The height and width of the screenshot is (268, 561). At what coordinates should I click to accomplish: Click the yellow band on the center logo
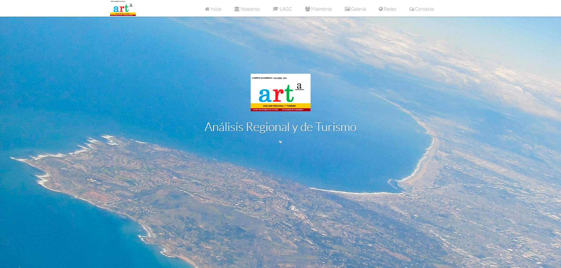point(280,106)
